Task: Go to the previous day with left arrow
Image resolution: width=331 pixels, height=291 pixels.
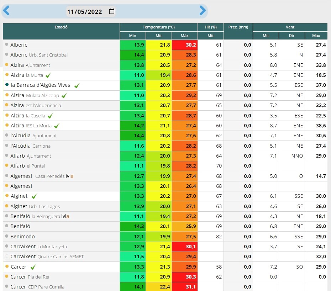Action: [x=6, y=10]
